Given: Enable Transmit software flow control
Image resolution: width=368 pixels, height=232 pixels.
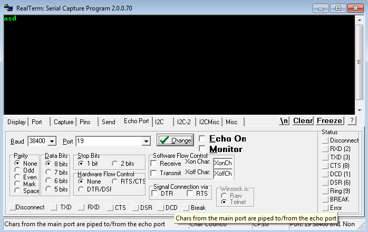Looking at the screenshot, I should click(154, 173).
